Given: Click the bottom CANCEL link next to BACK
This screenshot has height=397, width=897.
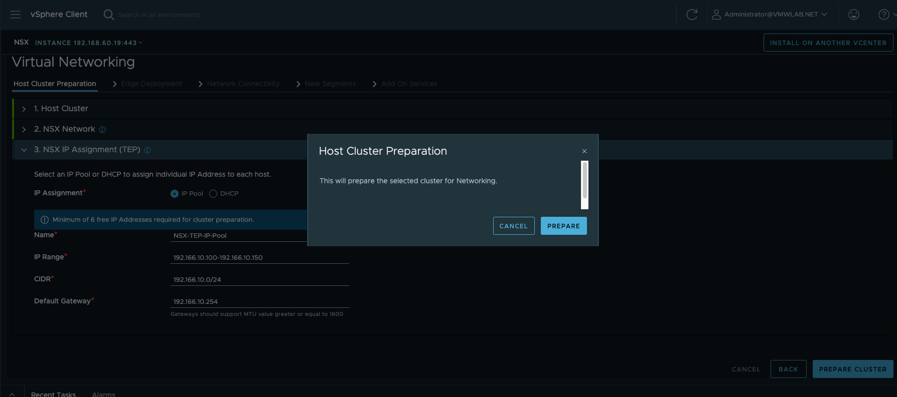Looking at the screenshot, I should 746,369.
